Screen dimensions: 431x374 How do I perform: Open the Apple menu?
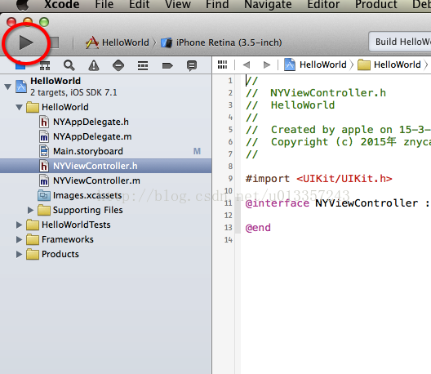(23, 5)
